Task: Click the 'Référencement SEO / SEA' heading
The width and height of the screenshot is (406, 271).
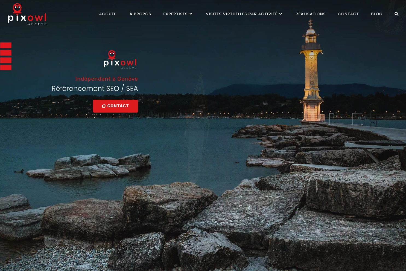Action: point(95,88)
